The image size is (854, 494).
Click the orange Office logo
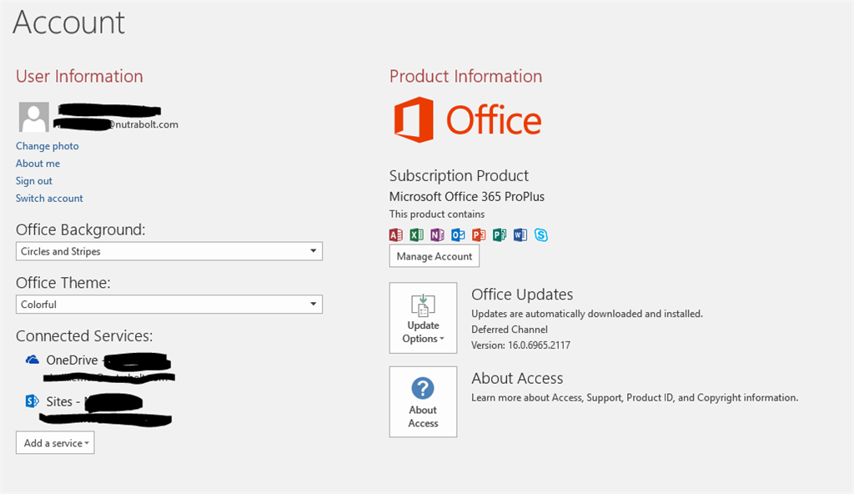tap(467, 120)
